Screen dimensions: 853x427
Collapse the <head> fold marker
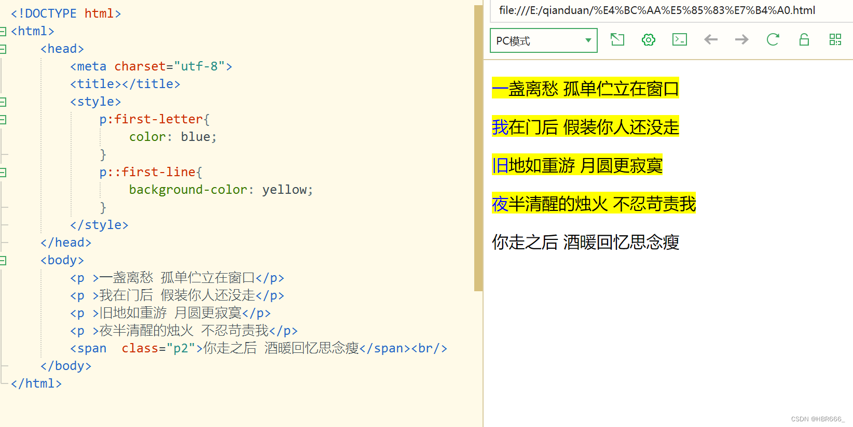(3, 49)
